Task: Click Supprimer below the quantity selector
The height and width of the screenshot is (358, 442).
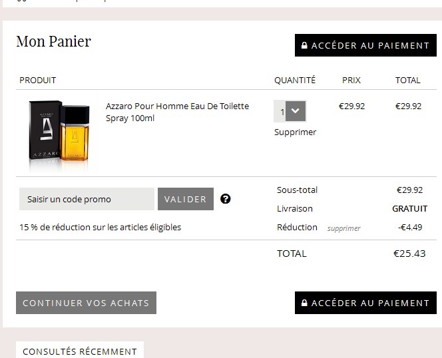Action: pos(295,132)
